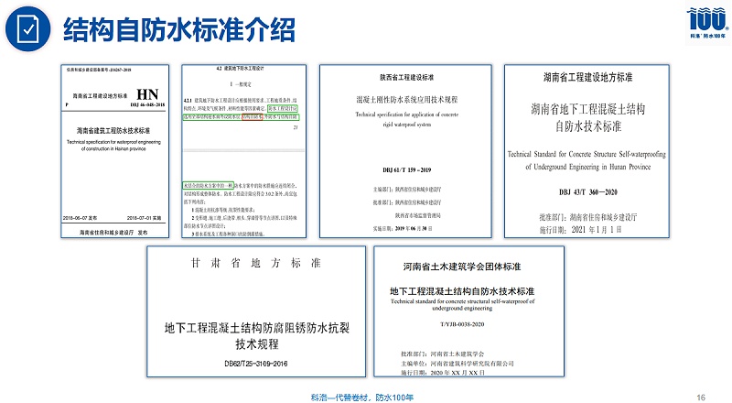Click the 100 waterproof brand logo
This screenshot has height=403, width=732.
(x=707, y=24)
